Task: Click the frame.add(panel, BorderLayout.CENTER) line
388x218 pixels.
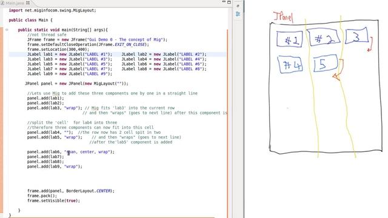Action: pos(71,191)
